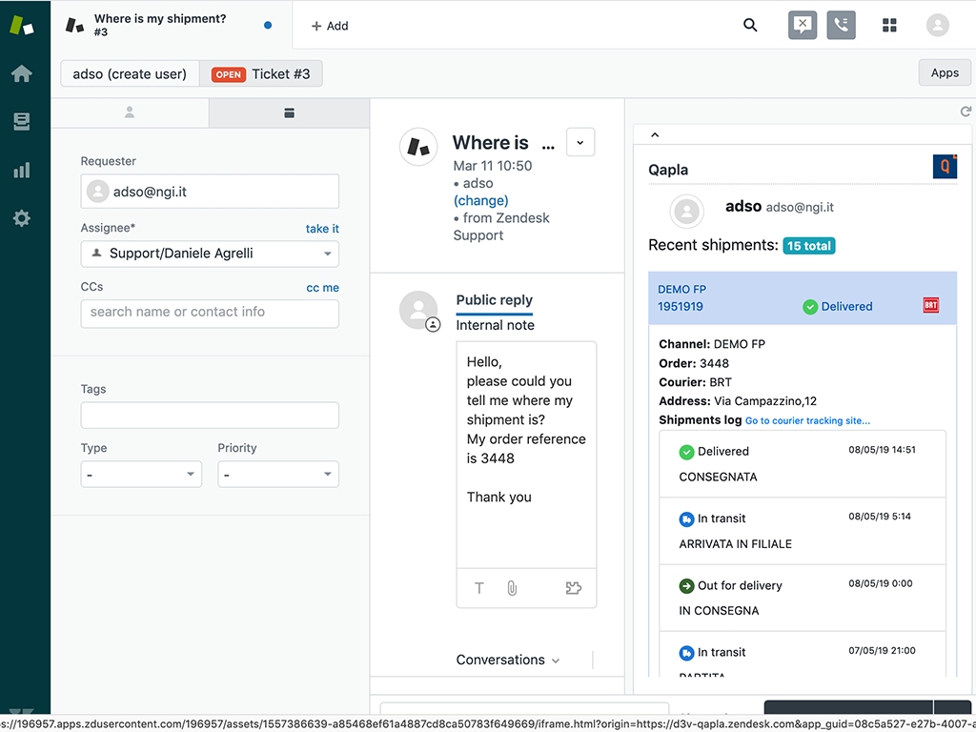
Task: Open the Admin gear icon
Action: [x=21, y=218]
